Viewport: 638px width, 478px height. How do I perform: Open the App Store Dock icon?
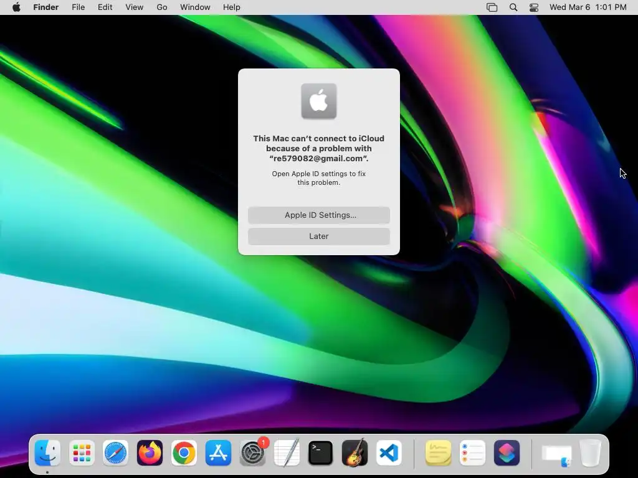pos(218,452)
